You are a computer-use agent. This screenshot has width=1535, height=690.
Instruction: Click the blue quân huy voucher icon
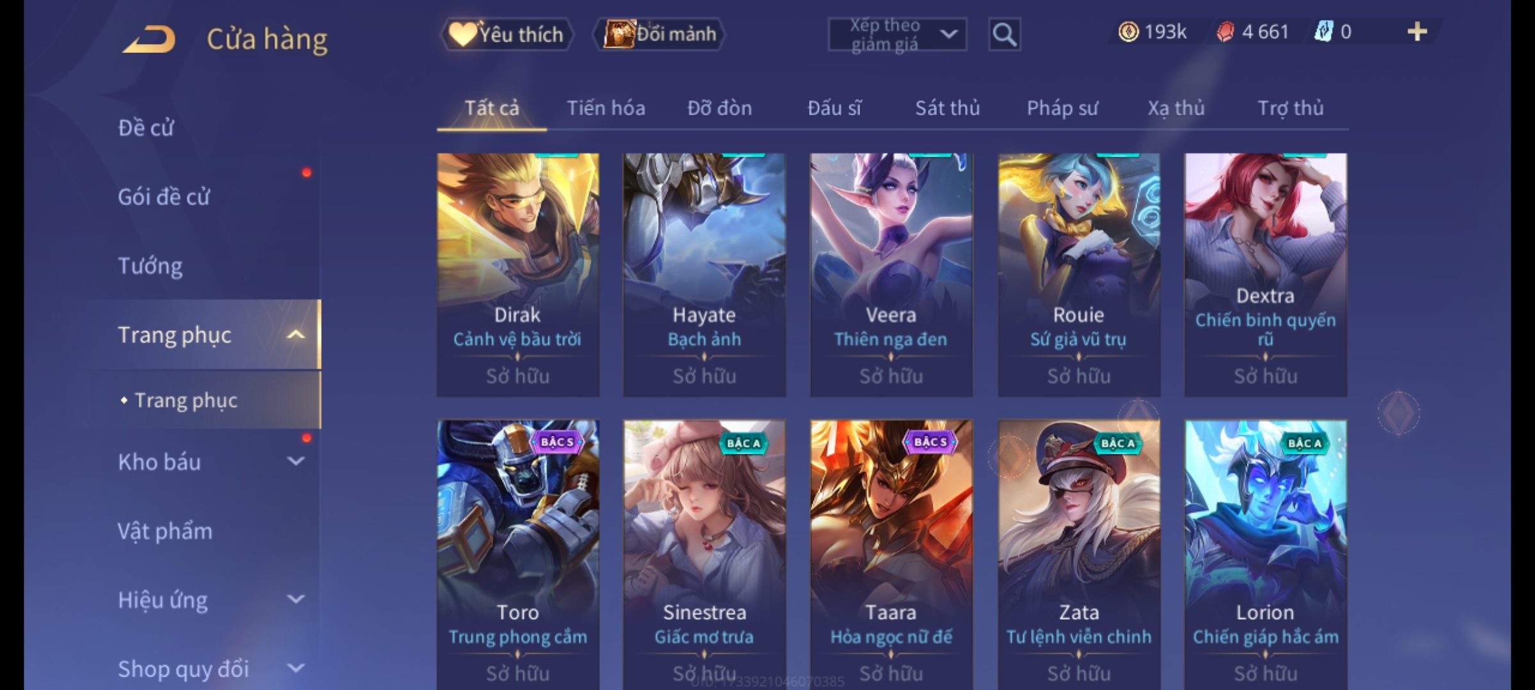point(1323,31)
